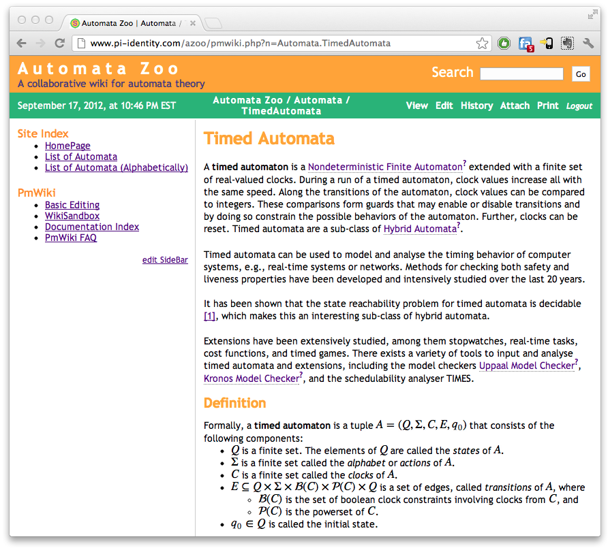Open the PmWiki FAQ link
The image size is (610, 550).
pyautogui.click(x=71, y=238)
